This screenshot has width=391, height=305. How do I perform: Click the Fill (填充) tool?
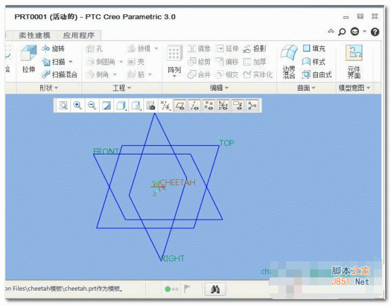(x=314, y=48)
